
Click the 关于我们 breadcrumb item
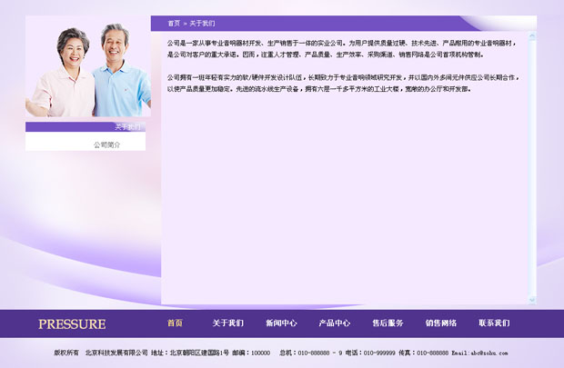click(x=202, y=24)
